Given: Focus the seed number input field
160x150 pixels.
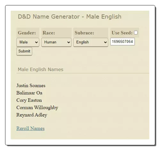Looking at the screenshot, I should point(122,41).
